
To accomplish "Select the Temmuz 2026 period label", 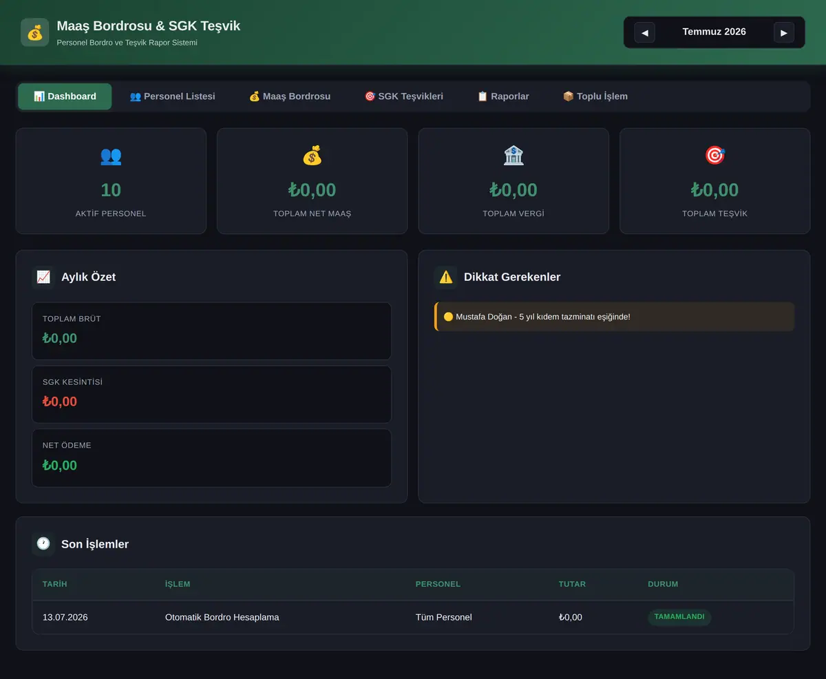I will [714, 32].
